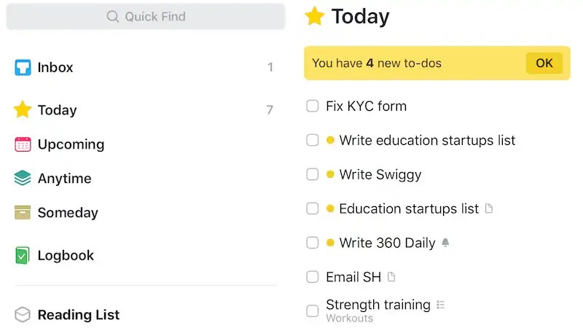Viewport: 583px width, 328px height.
Task: Open the Workouts project link
Action: point(349,319)
